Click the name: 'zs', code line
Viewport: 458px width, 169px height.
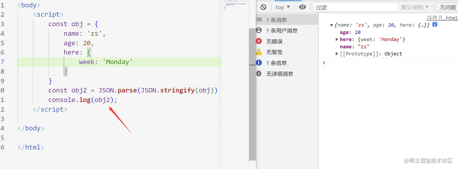pos(85,34)
